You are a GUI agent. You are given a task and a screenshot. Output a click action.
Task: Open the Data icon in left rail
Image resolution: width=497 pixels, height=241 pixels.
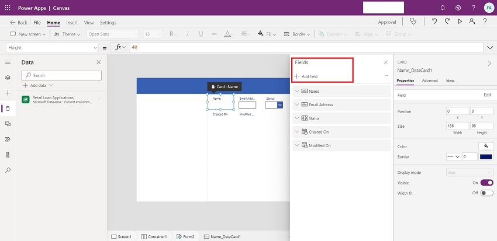click(8, 109)
